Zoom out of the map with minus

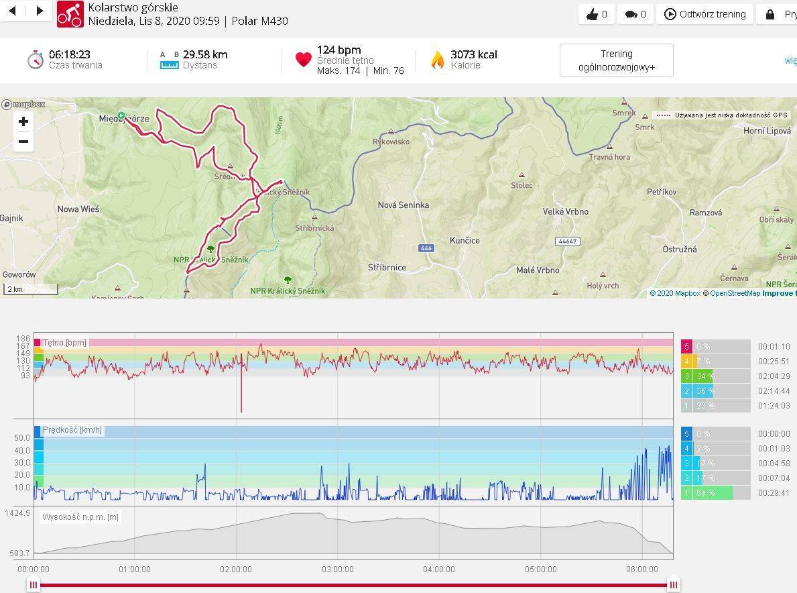click(x=23, y=142)
